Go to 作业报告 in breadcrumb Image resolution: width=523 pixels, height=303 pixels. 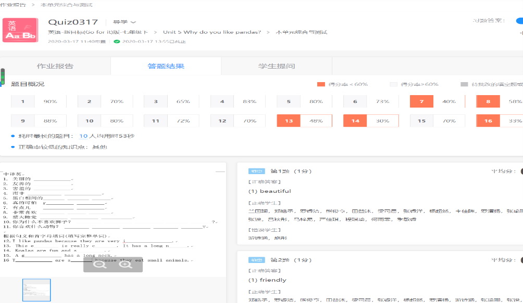click(x=13, y=5)
